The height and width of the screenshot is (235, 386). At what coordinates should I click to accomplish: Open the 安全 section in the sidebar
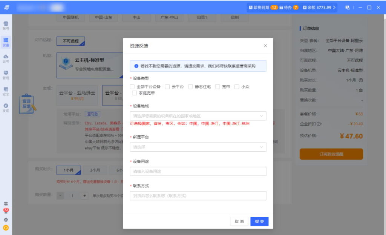[6, 91]
